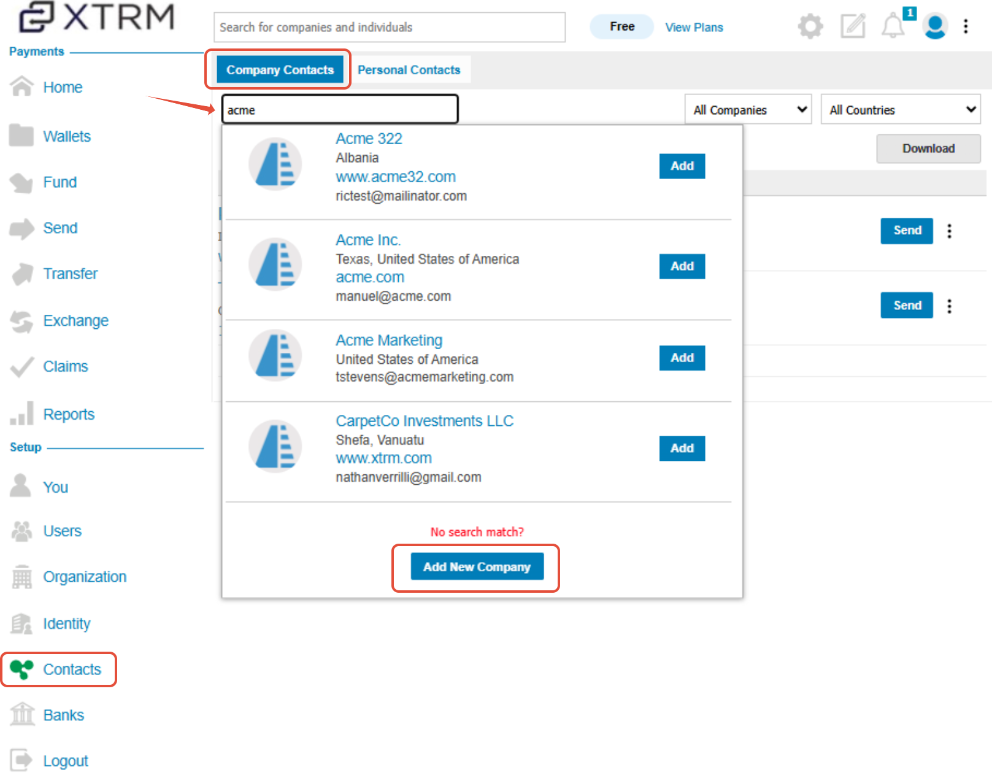Open the settings gear icon

click(x=810, y=26)
